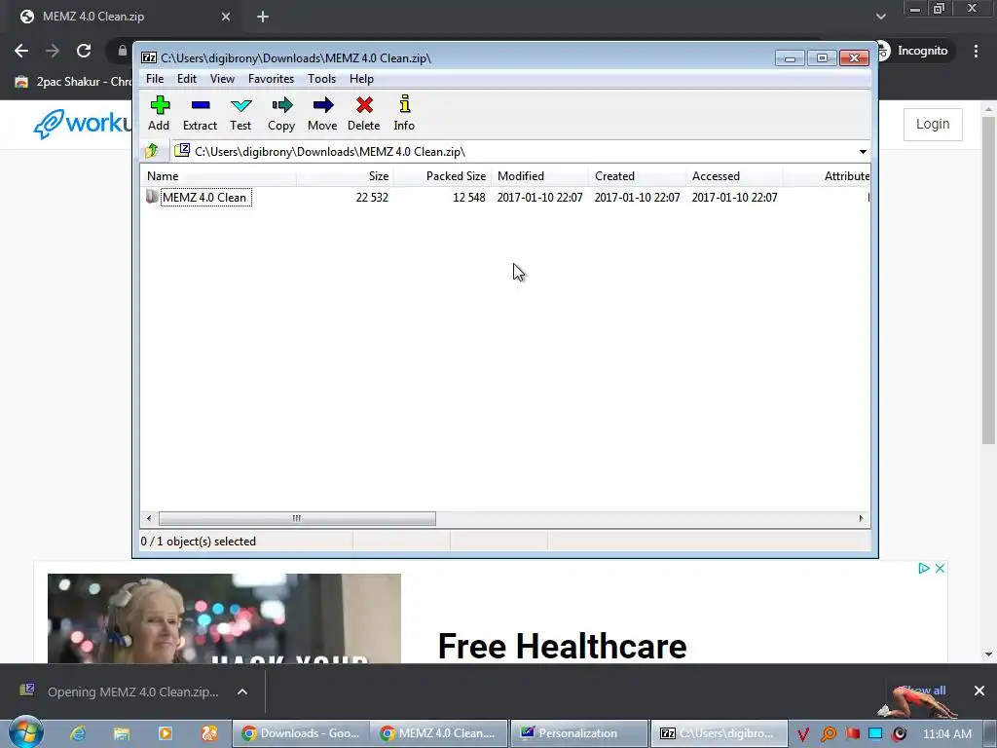Switch to MEMZ 4.0 Clean Chrome taskbar button
The image size is (997, 748).
[x=439, y=733]
